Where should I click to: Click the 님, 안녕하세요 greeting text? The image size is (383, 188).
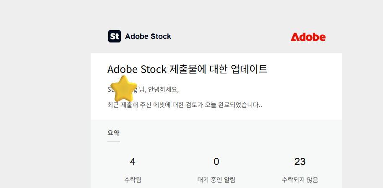coord(159,90)
